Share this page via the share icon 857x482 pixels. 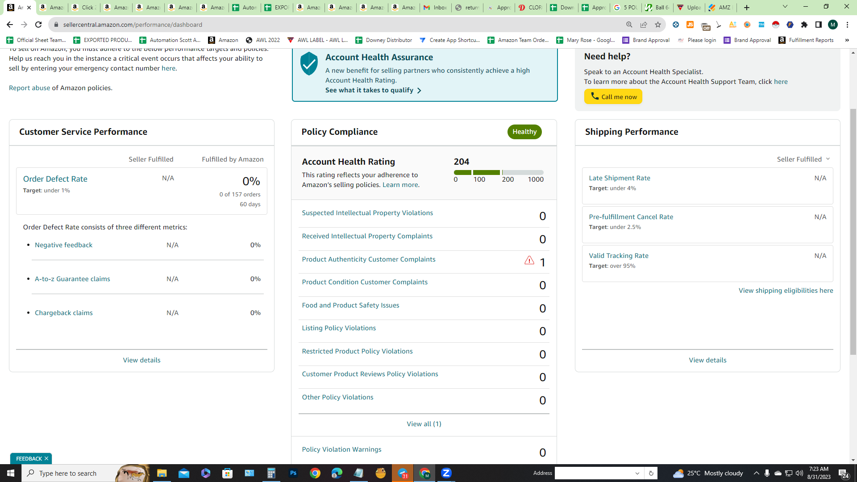(x=644, y=25)
